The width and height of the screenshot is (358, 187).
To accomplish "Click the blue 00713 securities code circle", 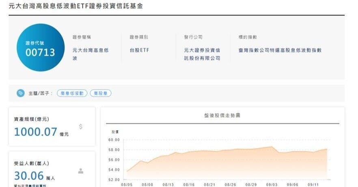I will pos(41,48).
